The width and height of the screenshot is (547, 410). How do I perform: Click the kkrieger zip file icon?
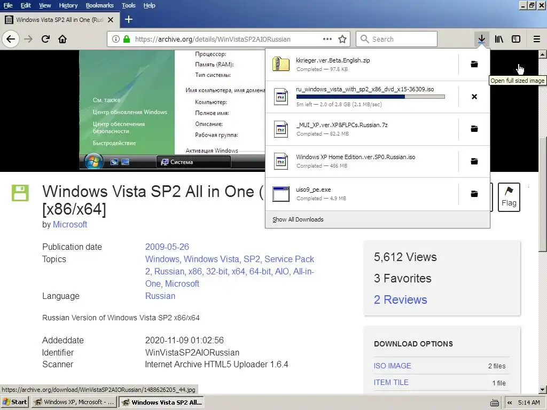[x=281, y=64]
